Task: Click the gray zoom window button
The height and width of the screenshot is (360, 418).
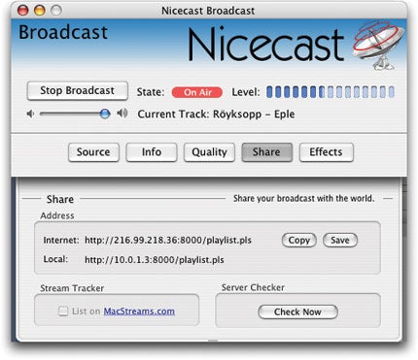Action: (x=56, y=11)
